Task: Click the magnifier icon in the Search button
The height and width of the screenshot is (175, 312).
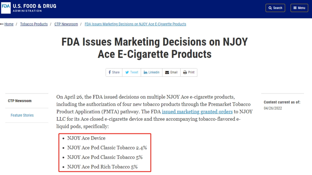Action: pyautogui.click(x=270, y=8)
